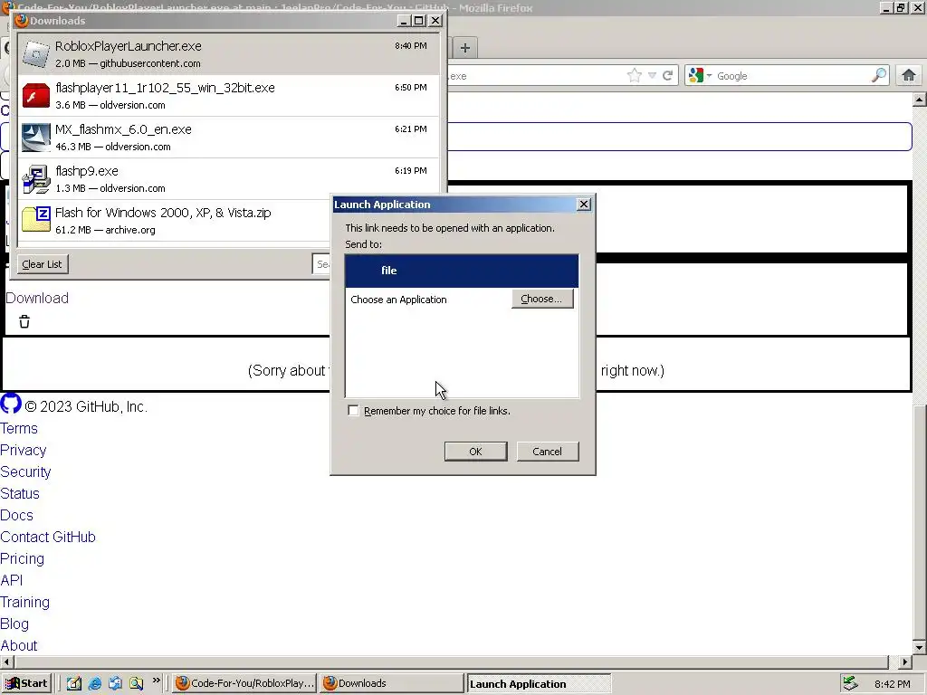Click the search magnifier icon in Google box
927x695 pixels.
click(x=879, y=75)
